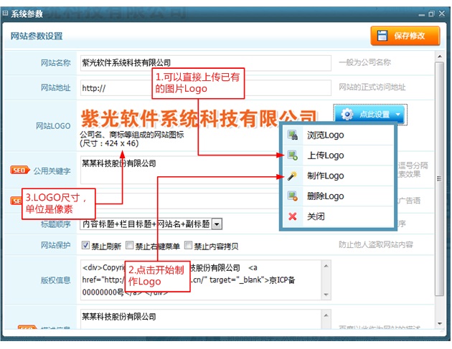
Task: Select 删除Logo menu entry
Action: pyautogui.click(x=326, y=196)
